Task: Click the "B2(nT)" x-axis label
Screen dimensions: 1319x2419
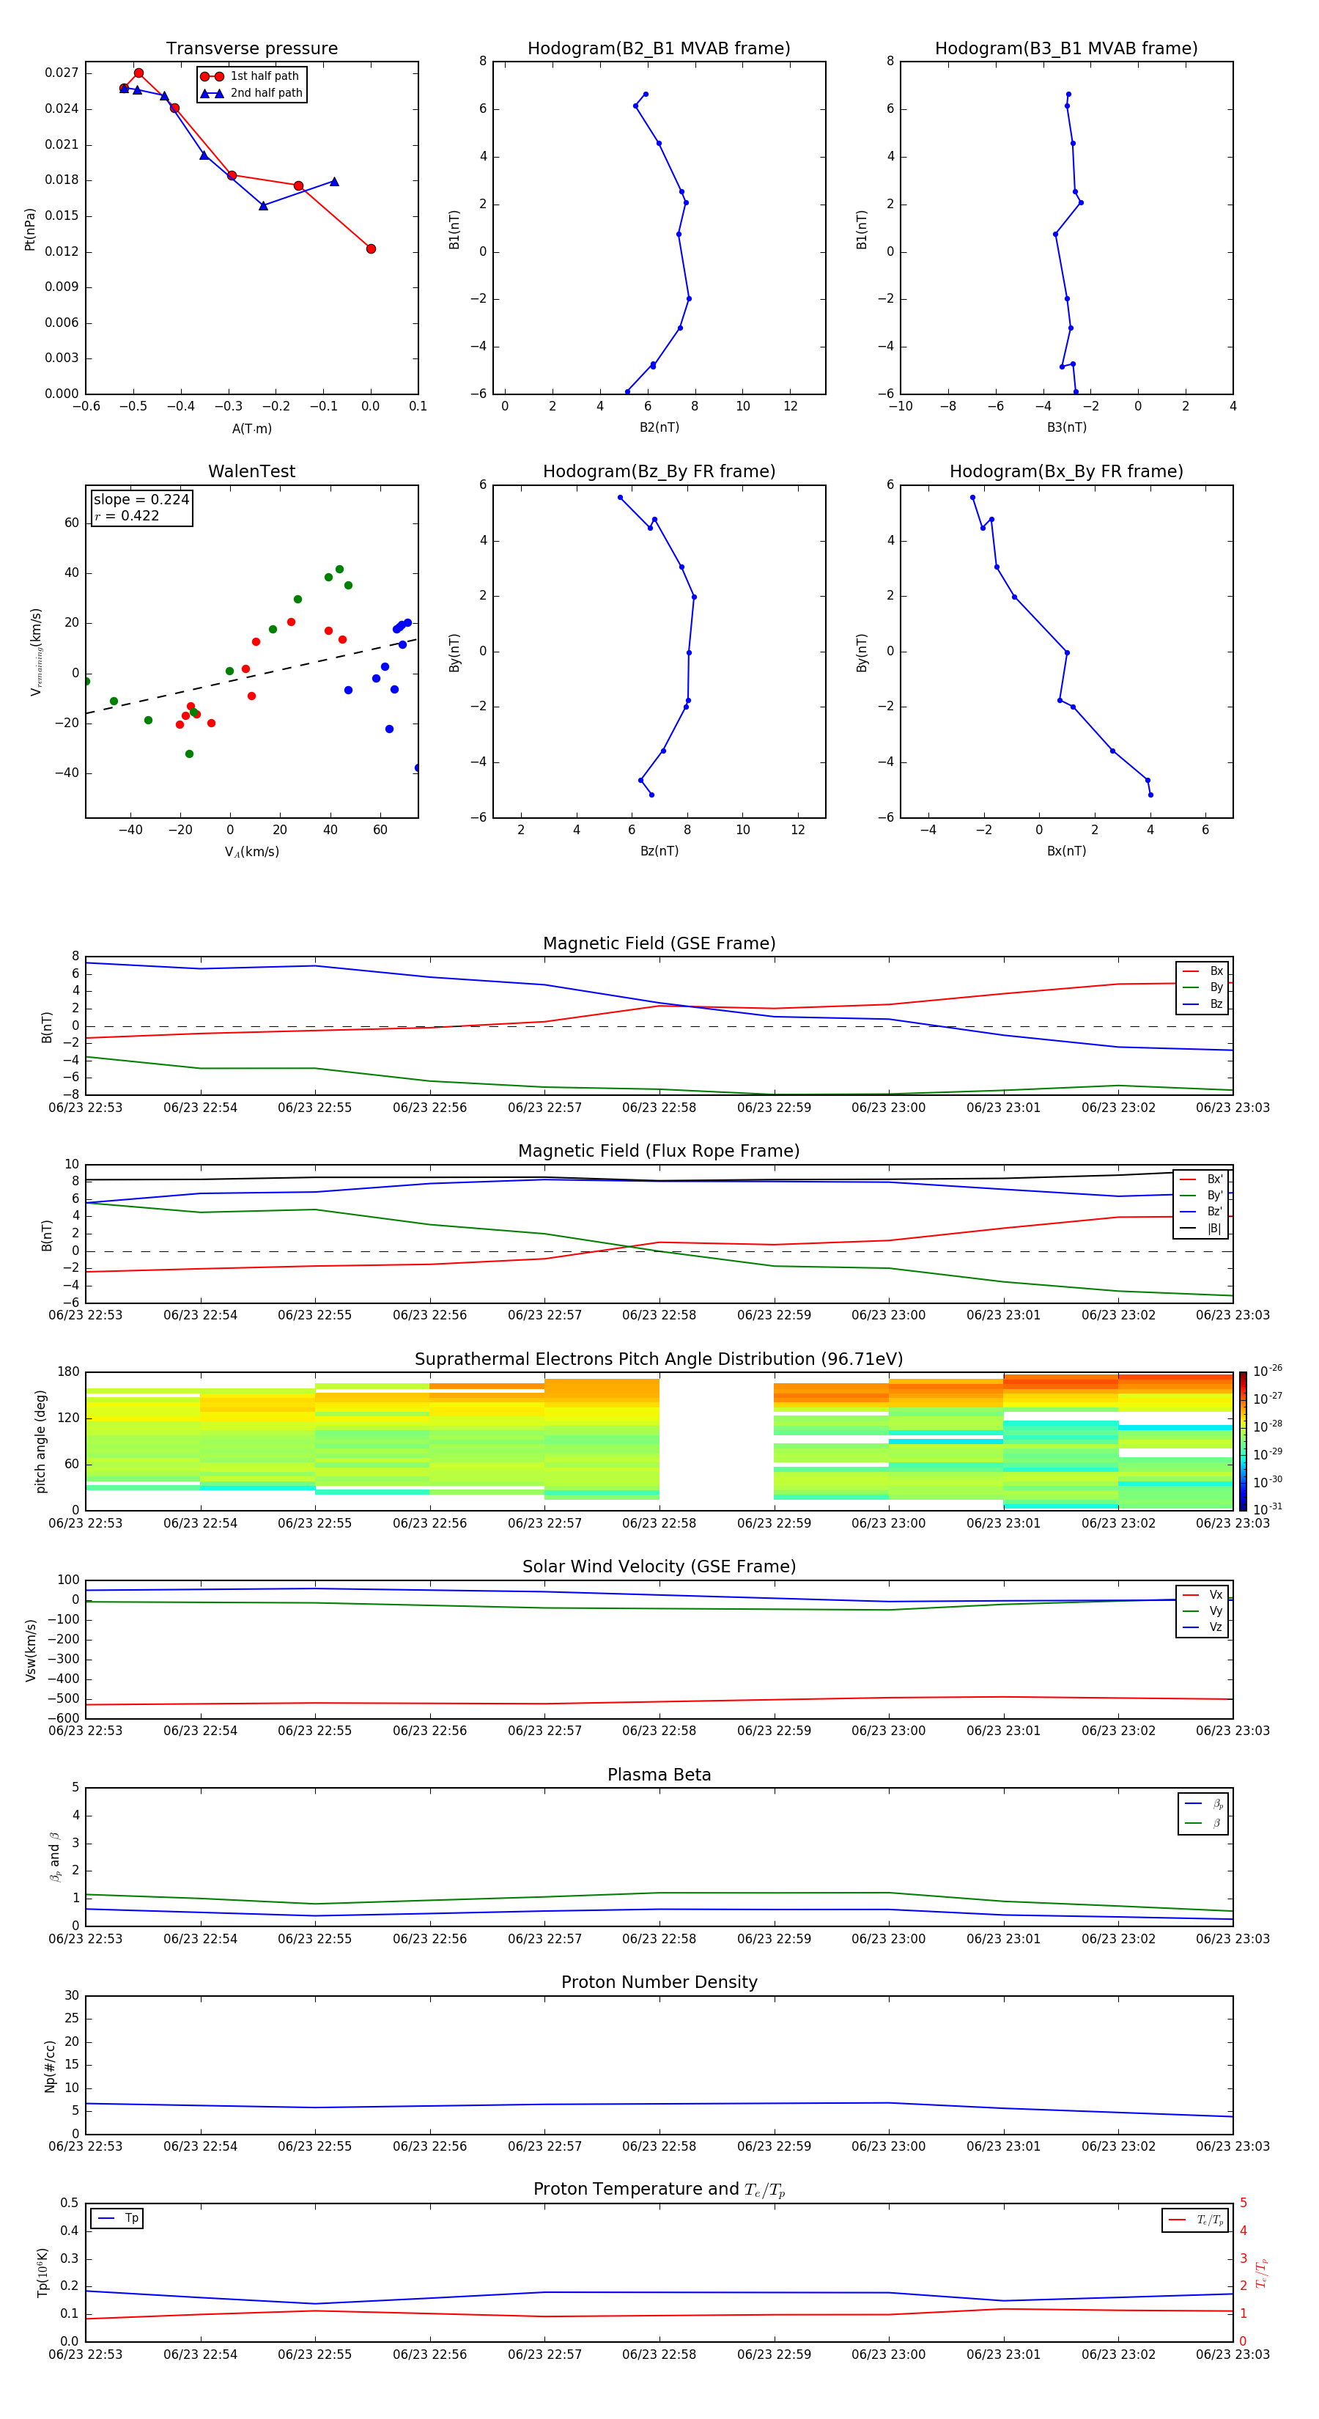Action: click(659, 427)
